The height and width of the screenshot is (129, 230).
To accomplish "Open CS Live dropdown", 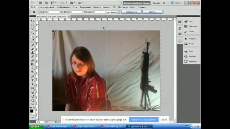I will (176, 3).
